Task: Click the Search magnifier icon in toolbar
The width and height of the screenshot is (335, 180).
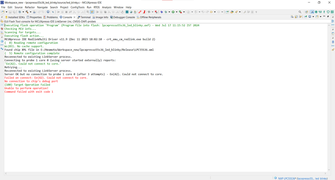Action: (300, 12)
